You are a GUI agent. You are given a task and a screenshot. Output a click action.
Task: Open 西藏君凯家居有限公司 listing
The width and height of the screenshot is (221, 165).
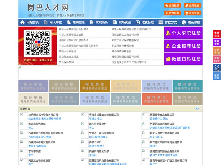[162, 124]
